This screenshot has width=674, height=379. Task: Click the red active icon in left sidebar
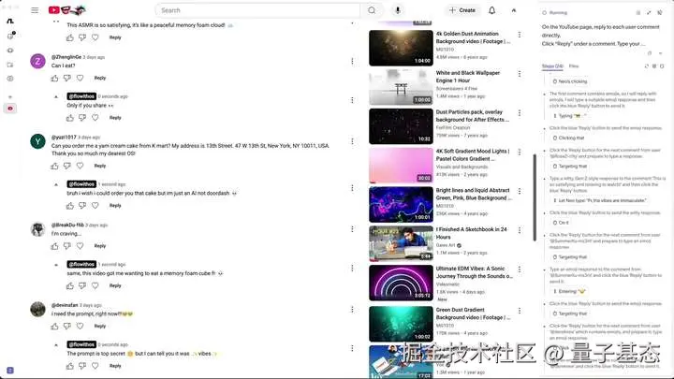click(x=10, y=109)
